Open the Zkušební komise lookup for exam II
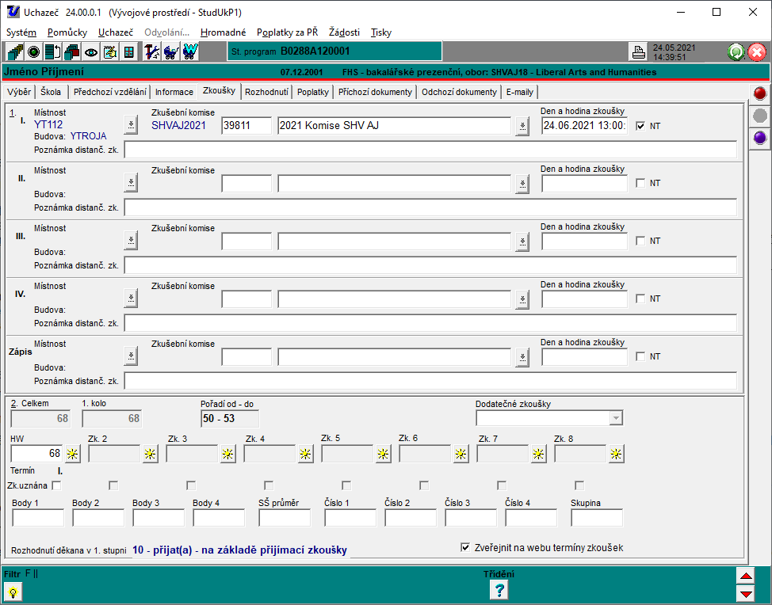Image resolution: width=772 pixels, height=605 pixels. click(522, 183)
